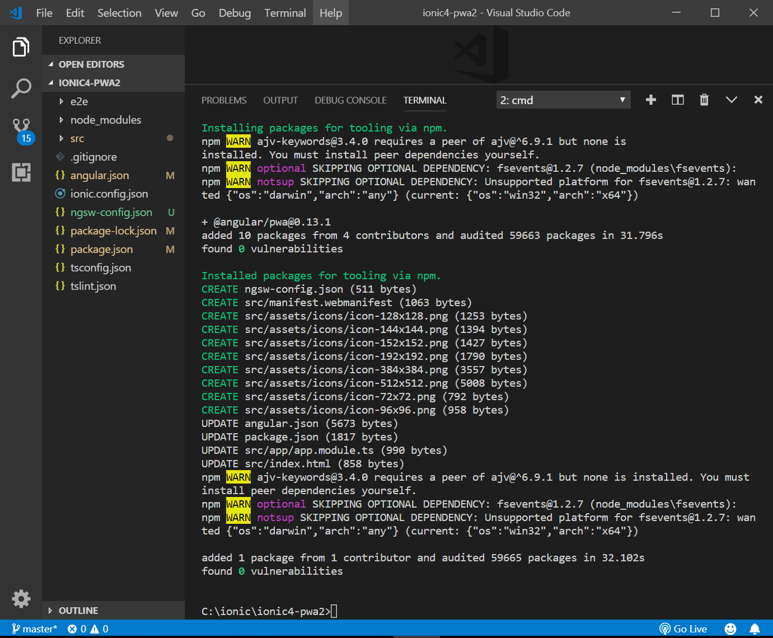The width and height of the screenshot is (773, 638).
Task: Open the Search view in activity bar
Action: (21, 88)
